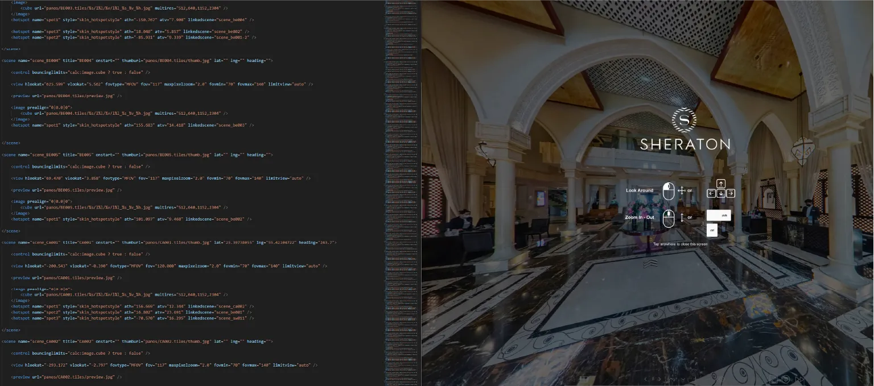Click the shift key graphic
The width and height of the screenshot is (874, 386).
pos(719,215)
